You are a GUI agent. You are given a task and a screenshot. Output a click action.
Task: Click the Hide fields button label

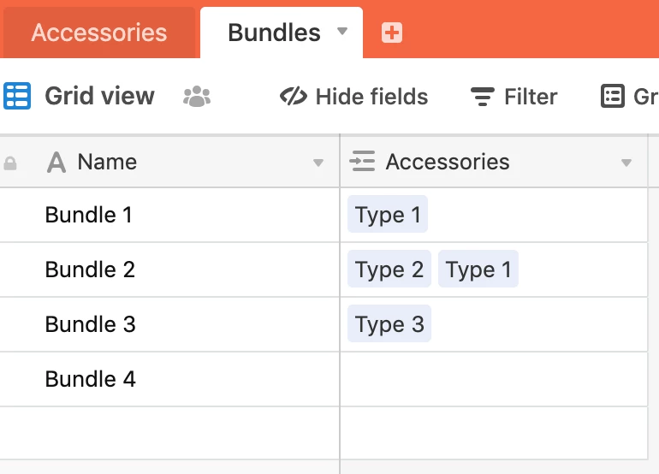372,97
